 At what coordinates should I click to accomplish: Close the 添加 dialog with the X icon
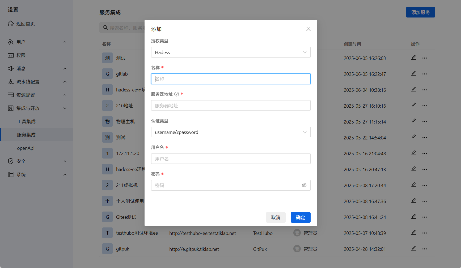coord(308,29)
